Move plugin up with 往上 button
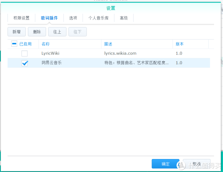 point(57,32)
